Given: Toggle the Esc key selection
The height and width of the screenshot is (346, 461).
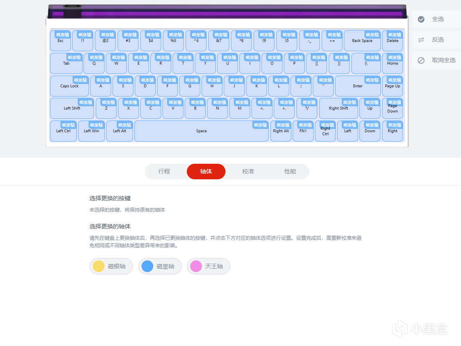Looking at the screenshot, I should coord(60,41).
